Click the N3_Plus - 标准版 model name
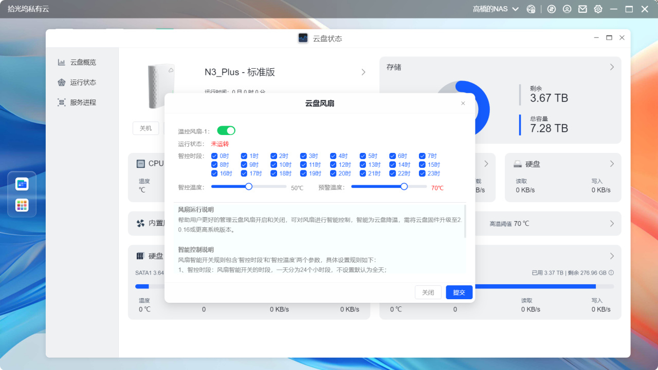 (x=240, y=72)
